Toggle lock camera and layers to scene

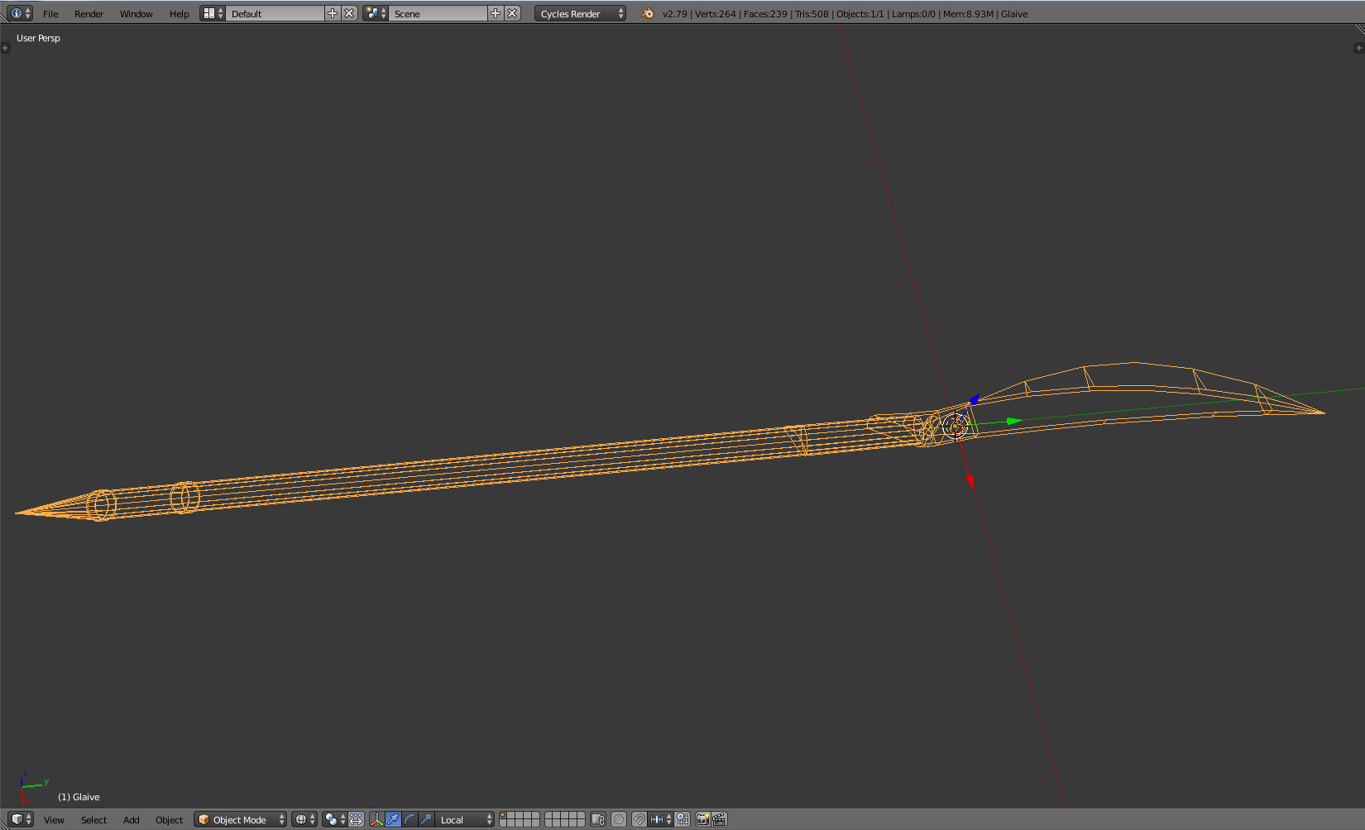click(599, 819)
